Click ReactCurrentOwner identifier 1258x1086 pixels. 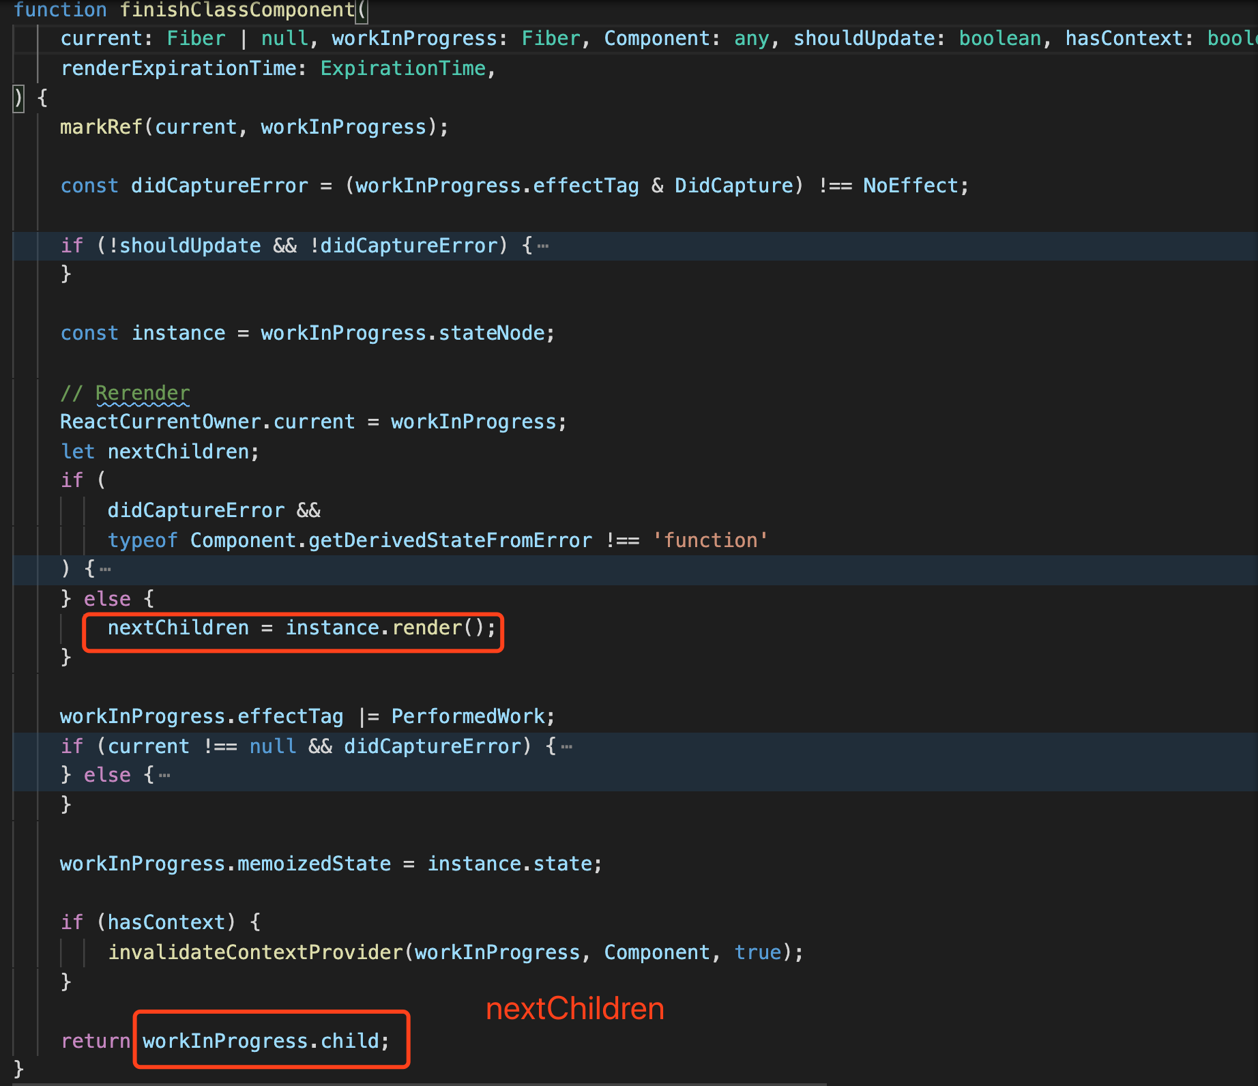[160, 422]
